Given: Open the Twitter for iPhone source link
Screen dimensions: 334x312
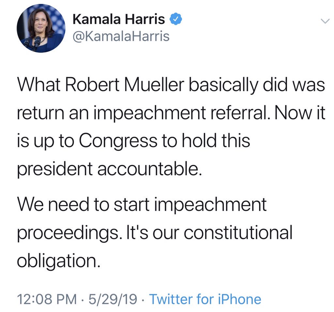Looking at the screenshot, I should click(x=205, y=299).
